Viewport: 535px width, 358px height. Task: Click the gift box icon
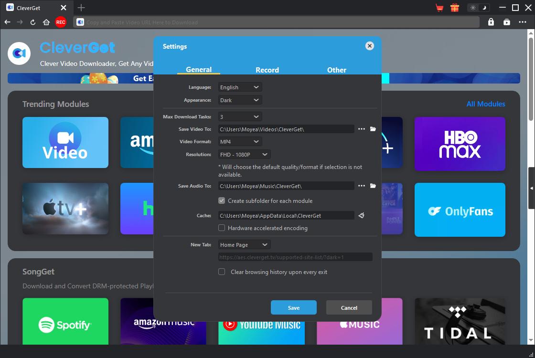454,8
